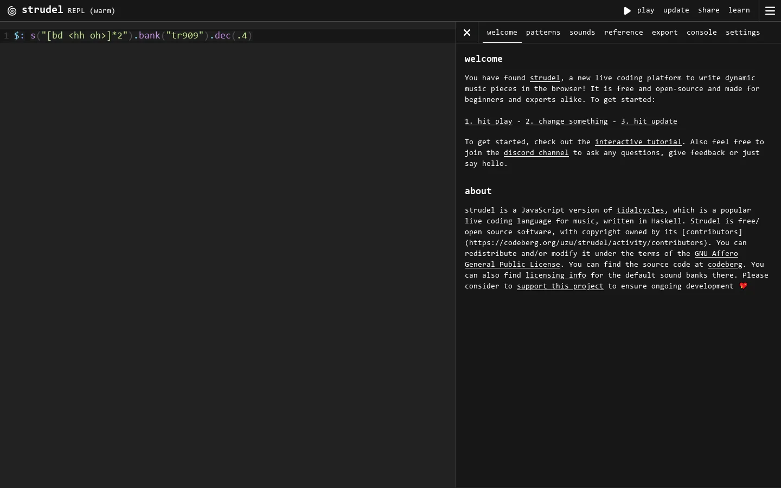Open the learn link in the header
Image resolution: width=781 pixels, height=488 pixels.
click(739, 10)
